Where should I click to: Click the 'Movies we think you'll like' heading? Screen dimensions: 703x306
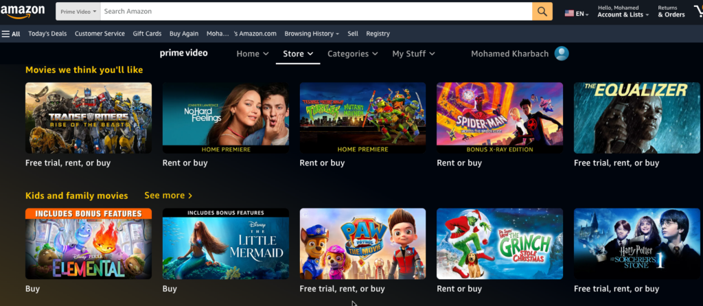coord(84,70)
